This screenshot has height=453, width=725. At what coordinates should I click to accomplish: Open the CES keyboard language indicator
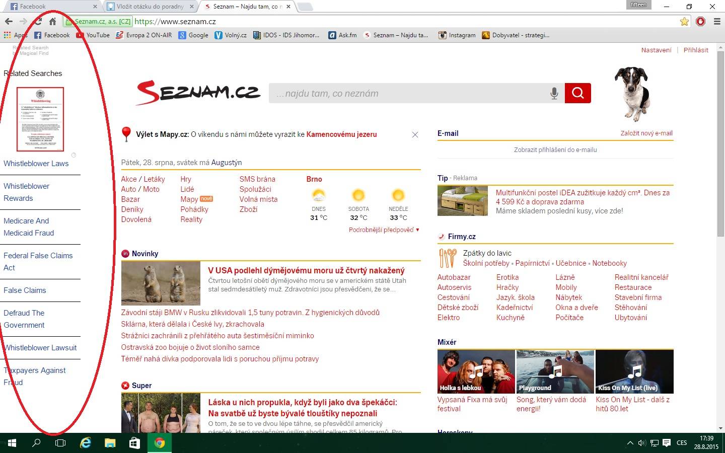[x=682, y=443]
